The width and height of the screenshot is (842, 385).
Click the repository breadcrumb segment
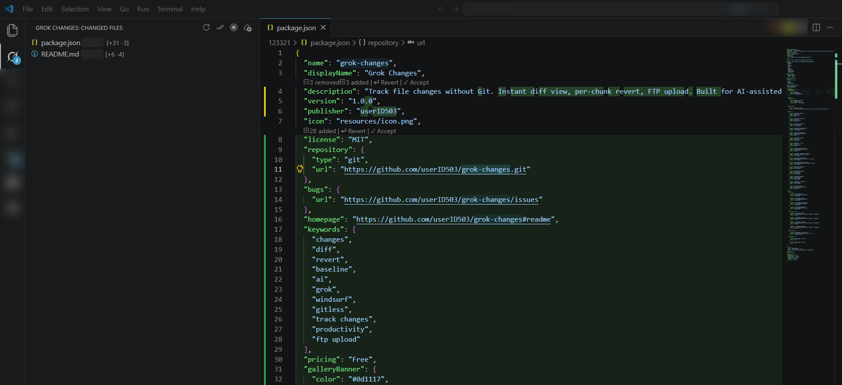[383, 42]
